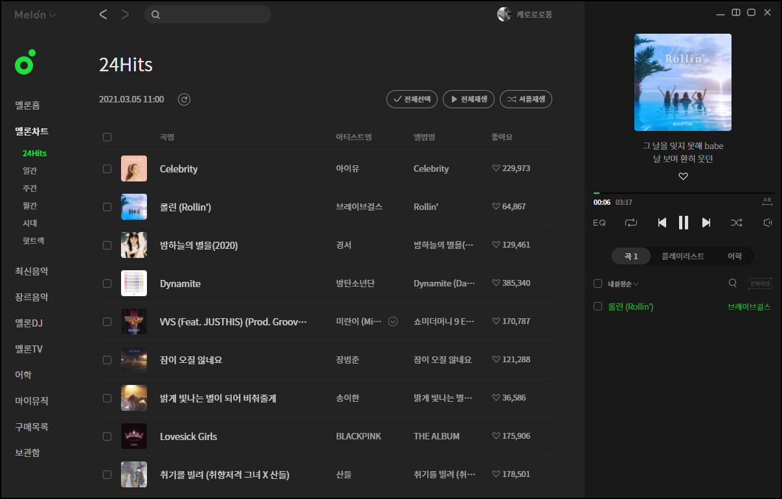Image resolution: width=782 pixels, height=499 pixels.
Task: Select 월간 chart in sidebar
Action: [30, 205]
